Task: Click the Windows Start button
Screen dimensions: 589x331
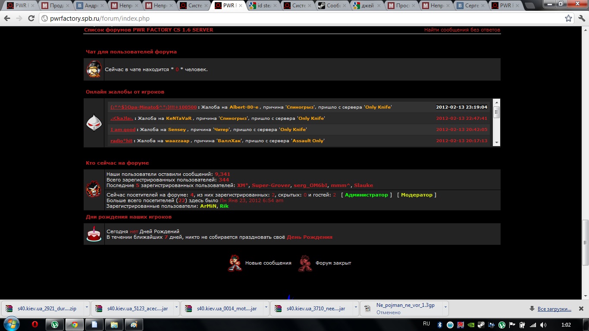Action: [x=10, y=324]
